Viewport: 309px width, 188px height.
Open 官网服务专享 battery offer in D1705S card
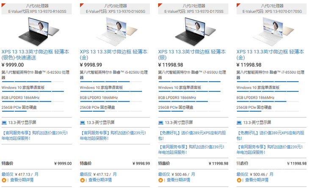click(191, 149)
